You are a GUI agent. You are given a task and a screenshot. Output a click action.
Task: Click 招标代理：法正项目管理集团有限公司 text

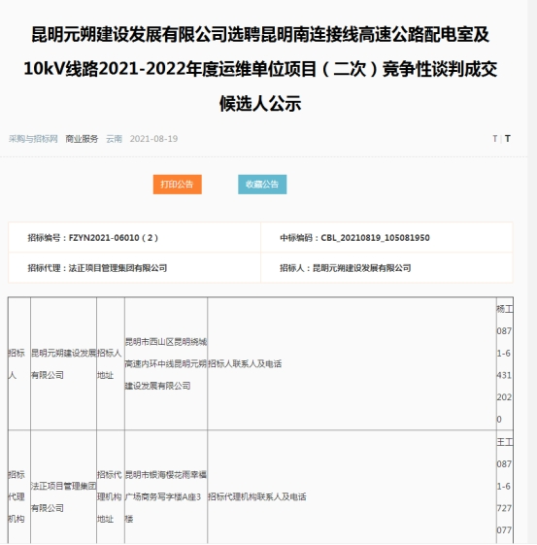point(97,268)
